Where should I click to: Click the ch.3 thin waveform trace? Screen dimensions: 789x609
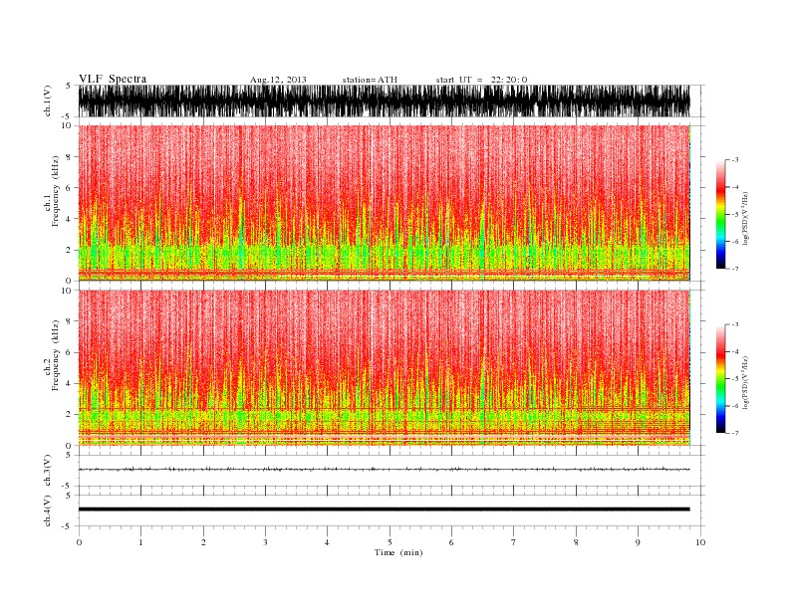[384, 470]
